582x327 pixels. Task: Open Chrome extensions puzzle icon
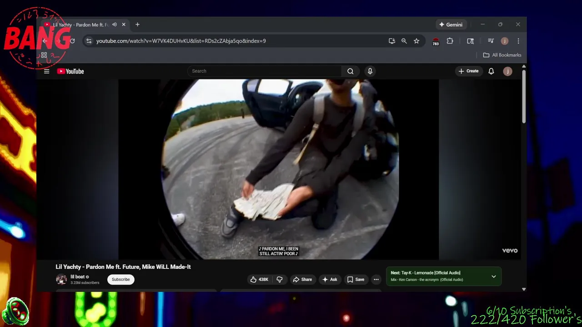[450, 41]
